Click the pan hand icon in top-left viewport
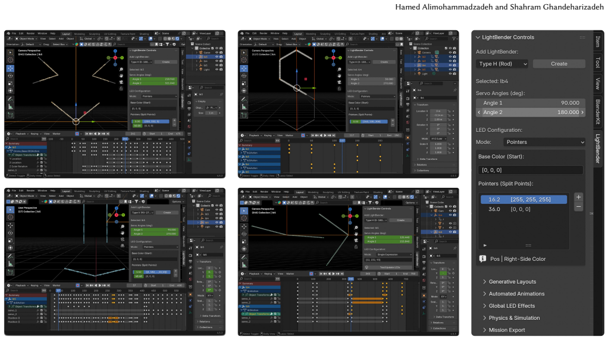The width and height of the screenshot is (608, 340). pos(121,75)
